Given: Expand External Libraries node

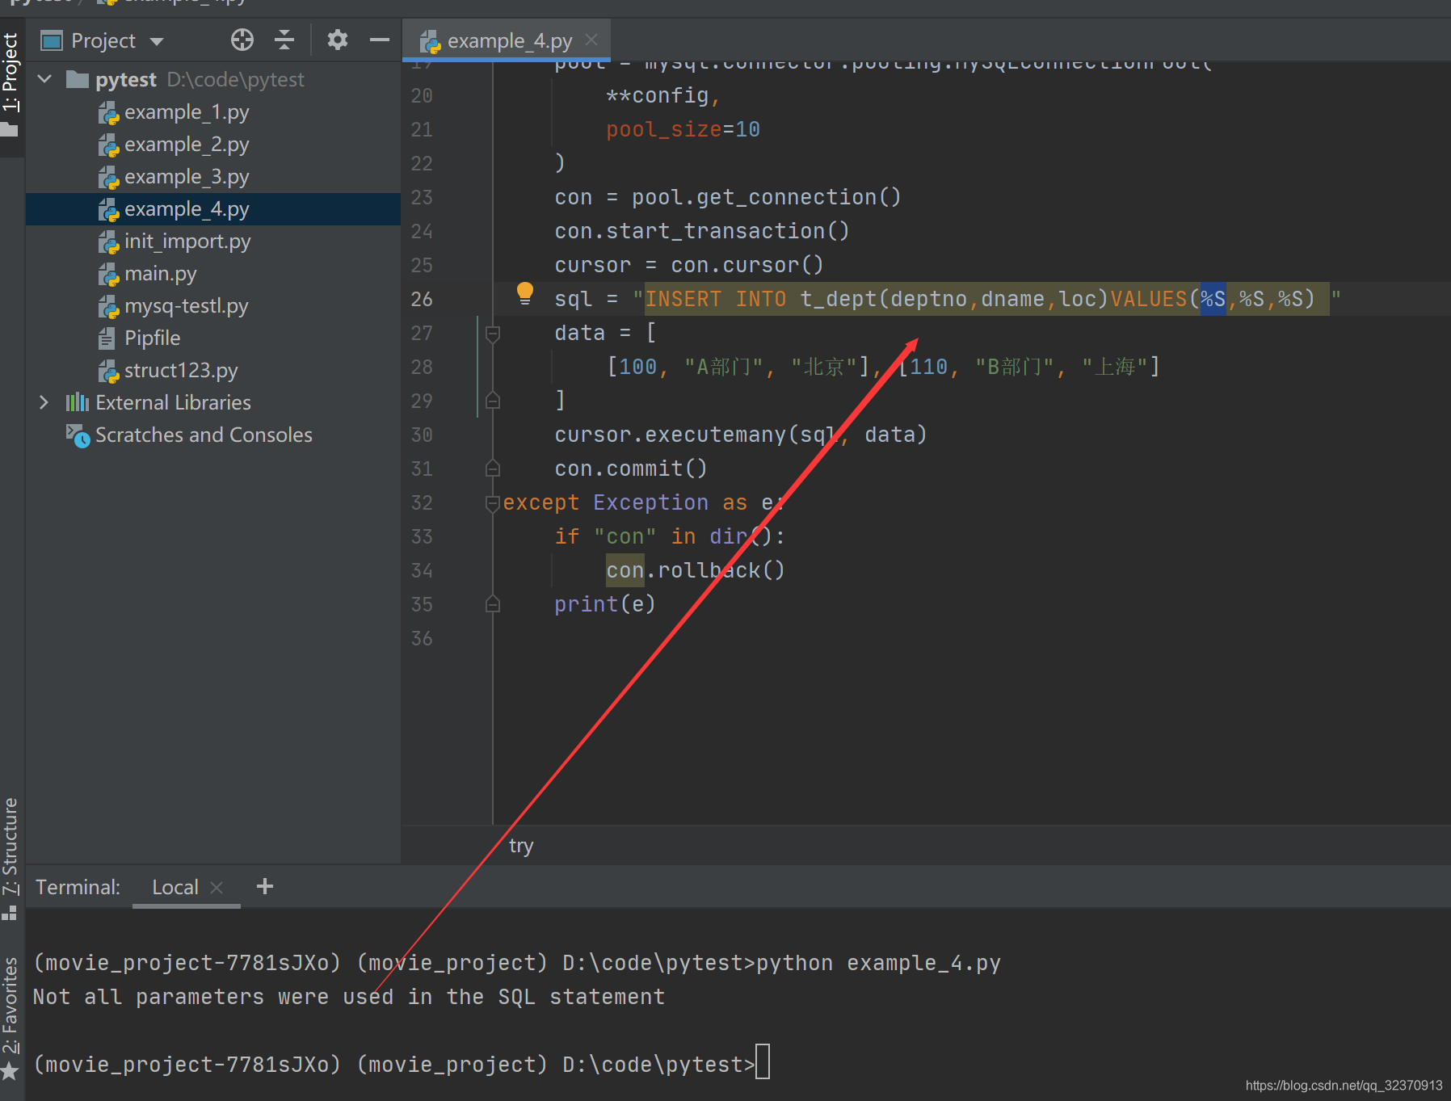Looking at the screenshot, I should [x=44, y=402].
